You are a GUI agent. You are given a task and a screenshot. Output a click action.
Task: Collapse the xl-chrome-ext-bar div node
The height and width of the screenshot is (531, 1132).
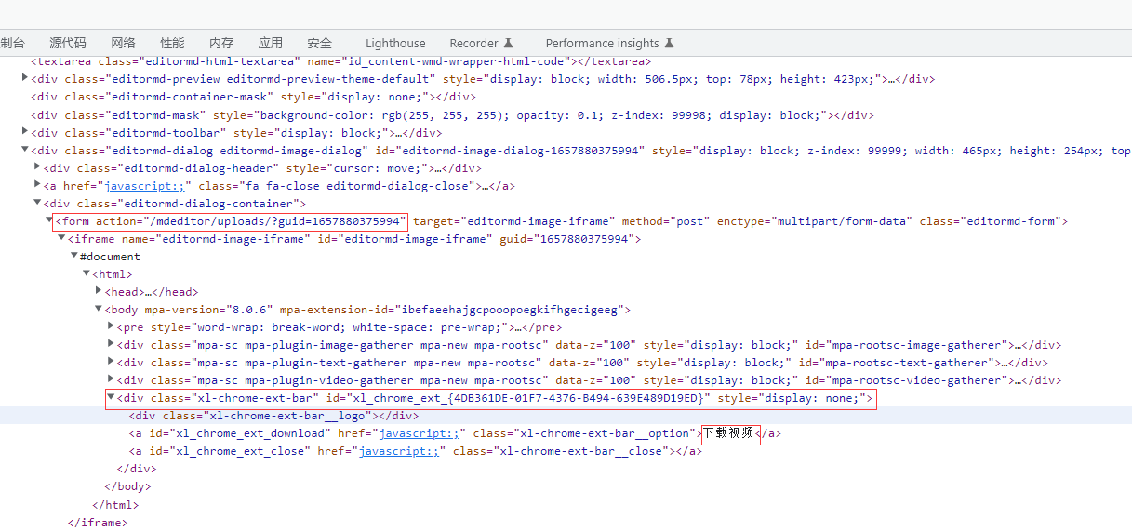tap(111, 398)
